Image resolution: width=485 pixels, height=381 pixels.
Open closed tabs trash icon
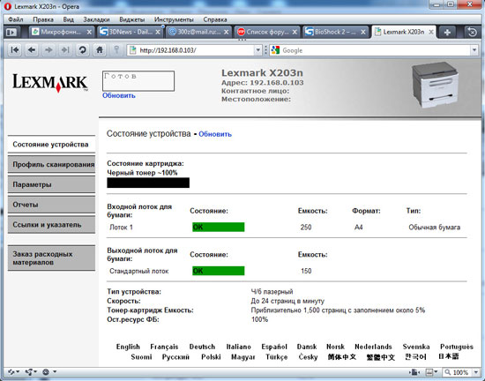coord(473,32)
